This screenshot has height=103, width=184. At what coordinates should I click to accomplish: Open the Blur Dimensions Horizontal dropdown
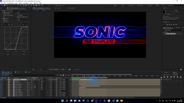pos(23,15)
